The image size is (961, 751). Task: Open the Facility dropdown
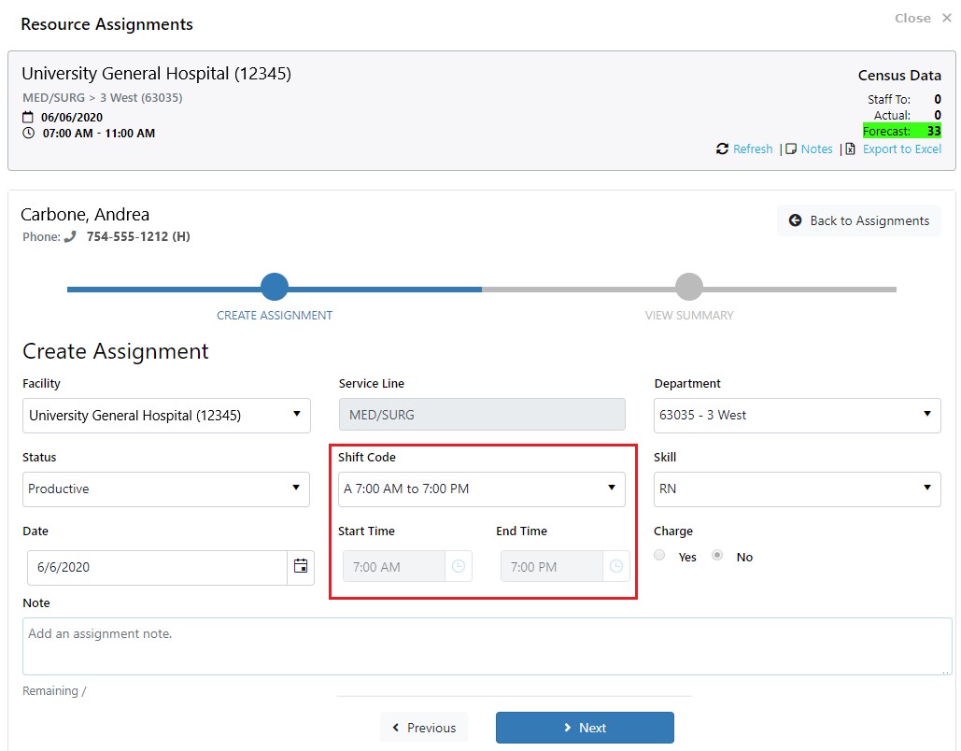(x=166, y=415)
